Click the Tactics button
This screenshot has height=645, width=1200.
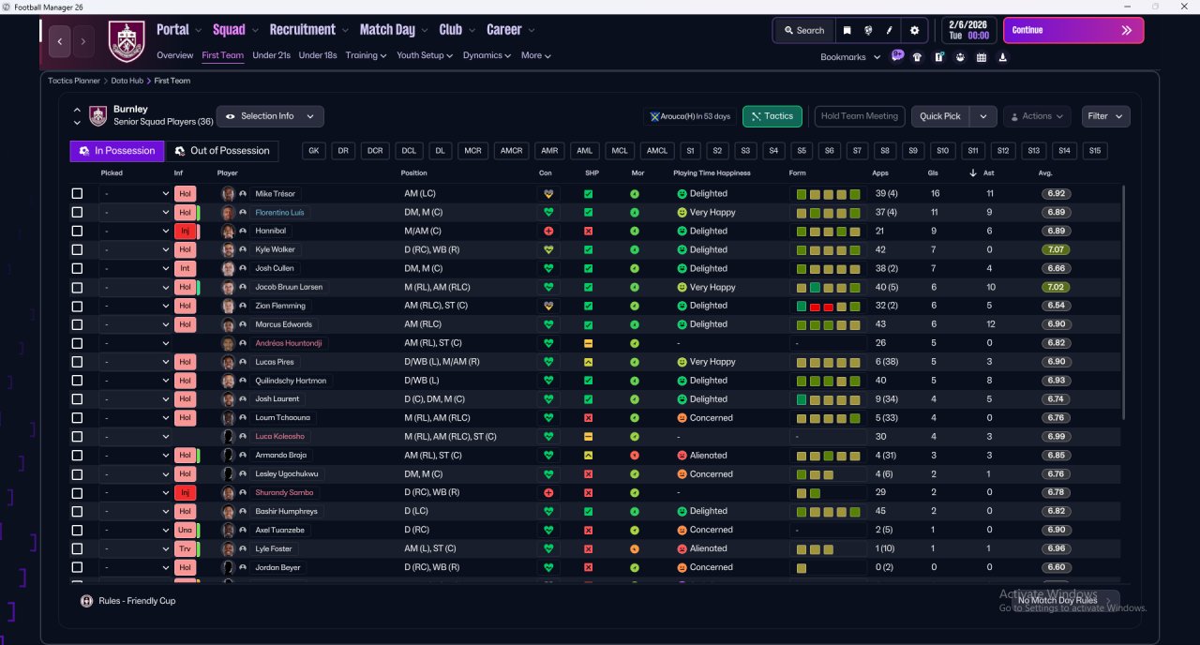(x=772, y=116)
